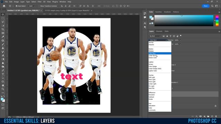This screenshot has height=124, width=221.
Task: Toggle the shape layer filter
Action: 174,36
